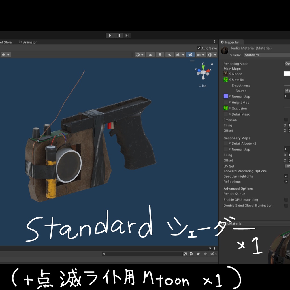Toggle the Specular Highlights checkbox

tap(286, 176)
